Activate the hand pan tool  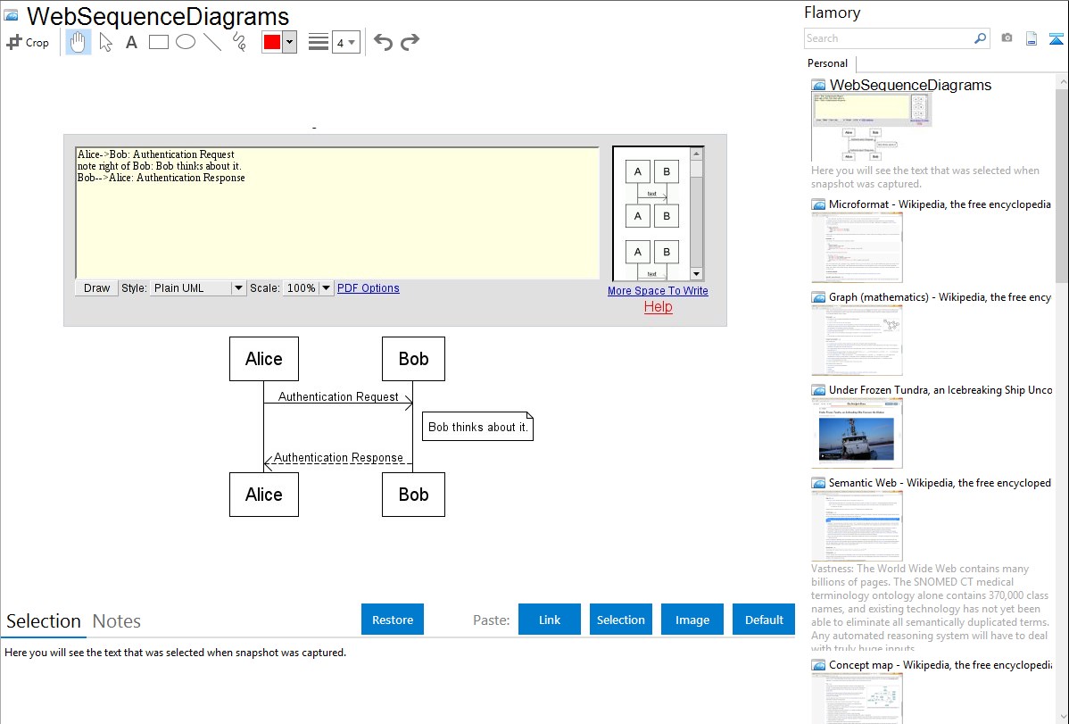(x=78, y=42)
